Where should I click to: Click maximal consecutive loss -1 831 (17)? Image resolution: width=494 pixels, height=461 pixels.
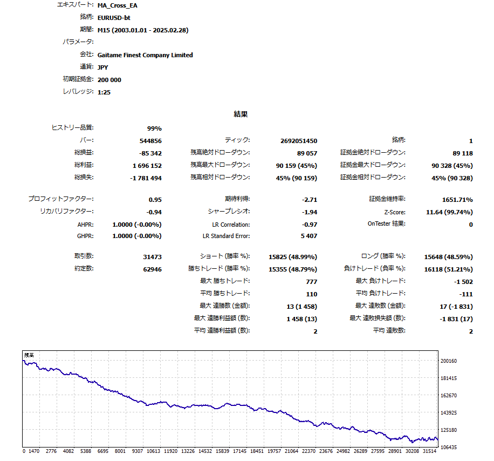[456, 319]
